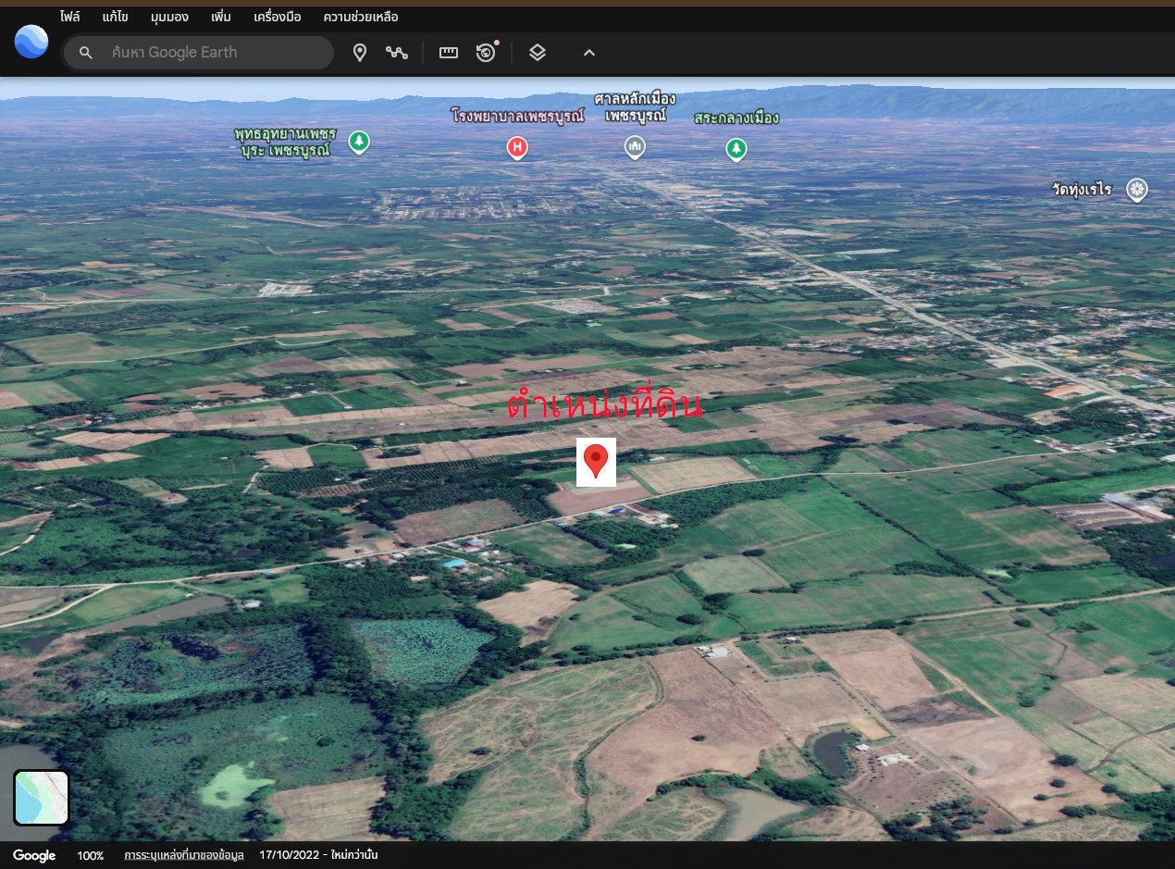Open the เพิ่ม menu
This screenshot has width=1175, height=869.
[x=220, y=17]
